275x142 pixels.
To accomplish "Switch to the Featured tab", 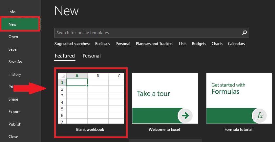I will click(x=65, y=56).
